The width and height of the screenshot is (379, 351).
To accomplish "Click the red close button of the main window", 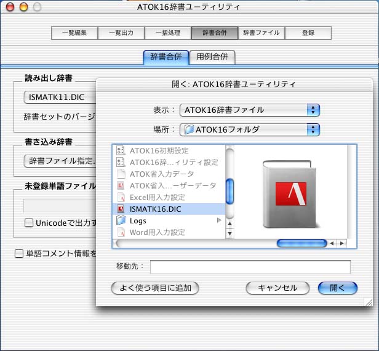I will click(10, 7).
